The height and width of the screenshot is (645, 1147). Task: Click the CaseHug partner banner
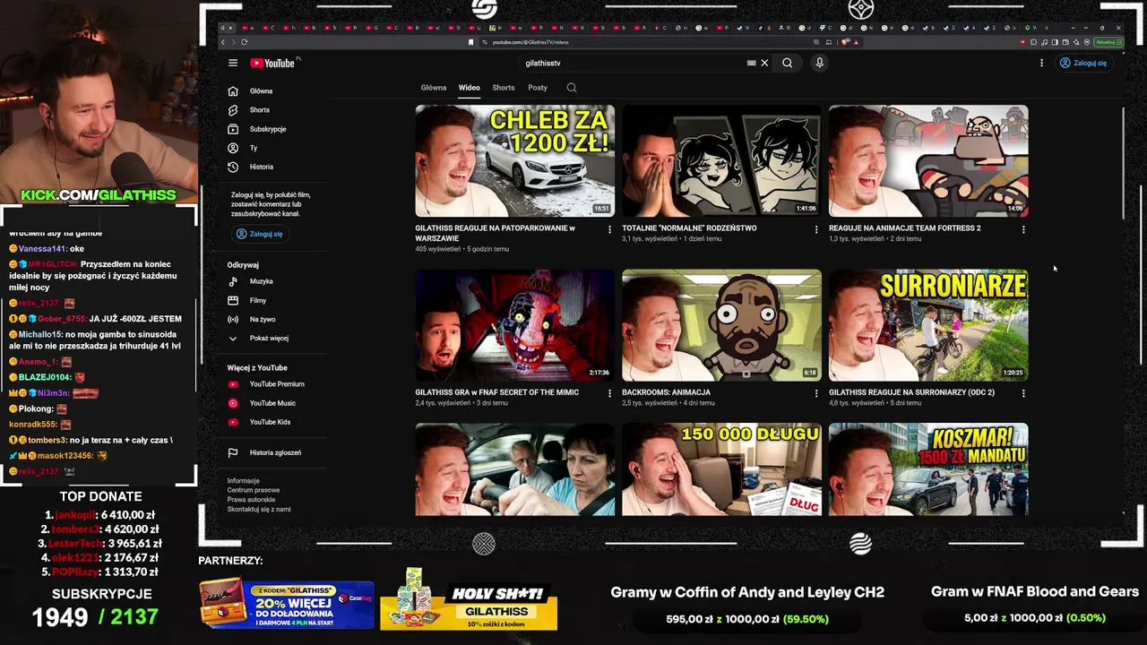[x=287, y=604]
